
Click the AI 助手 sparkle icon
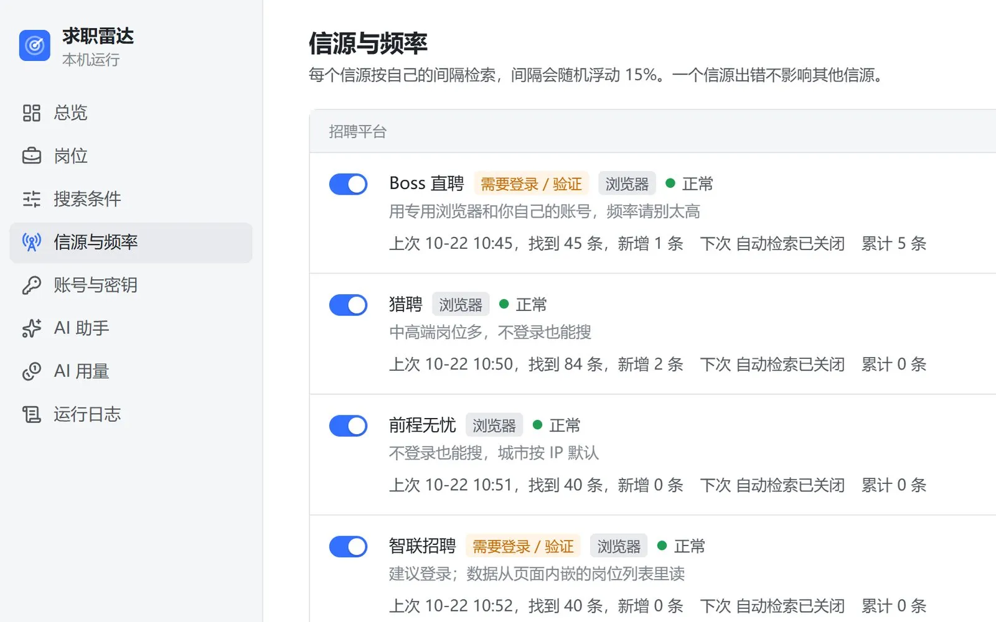click(32, 328)
